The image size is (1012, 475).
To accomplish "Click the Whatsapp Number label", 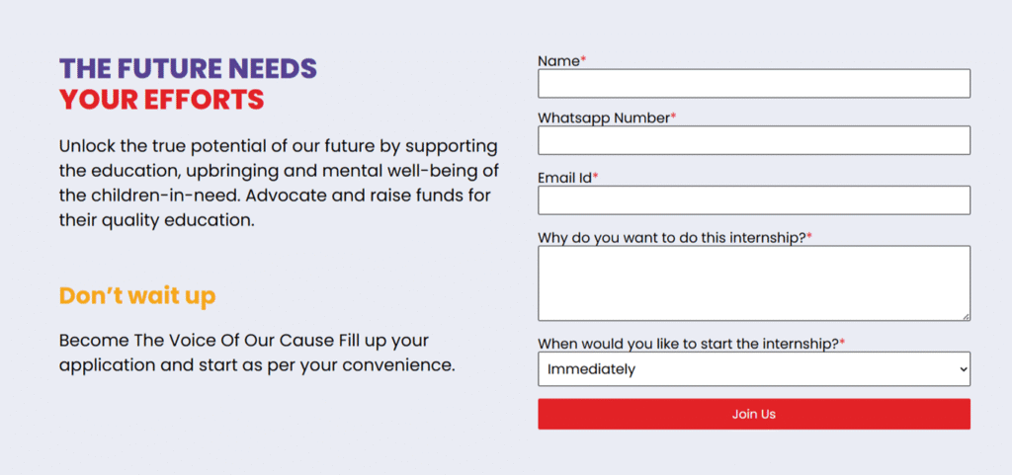I will [x=603, y=119].
